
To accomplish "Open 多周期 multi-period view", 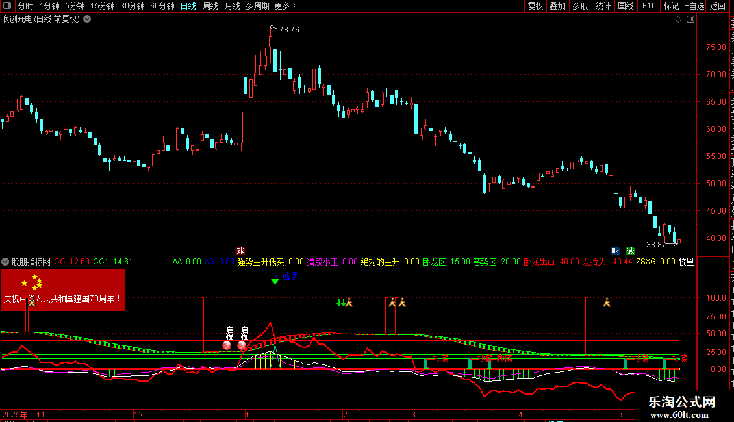I will tap(257, 6).
